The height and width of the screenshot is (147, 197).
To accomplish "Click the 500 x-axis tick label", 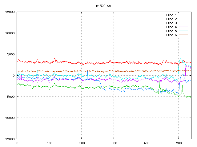I will point(178,143).
